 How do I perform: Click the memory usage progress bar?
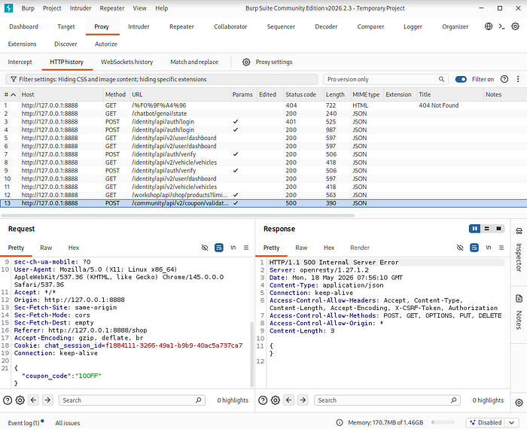pos(443,423)
